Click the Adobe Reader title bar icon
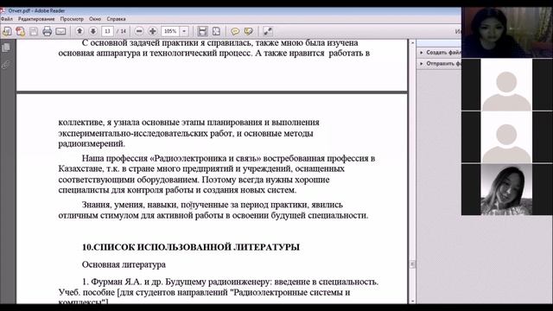Viewport: 553px width, 311px height. (x=3, y=10)
